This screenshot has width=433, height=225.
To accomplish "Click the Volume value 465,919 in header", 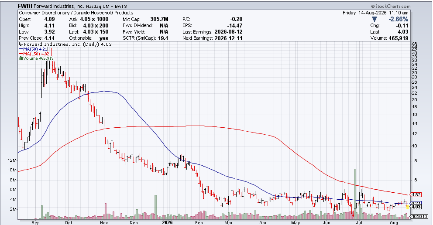I will (x=398, y=38).
